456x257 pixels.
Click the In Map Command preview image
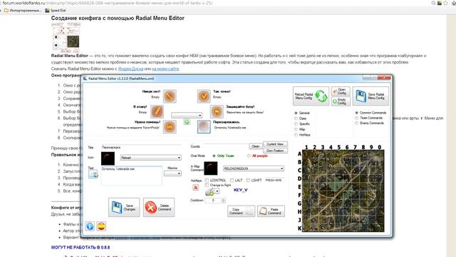pos(211,168)
